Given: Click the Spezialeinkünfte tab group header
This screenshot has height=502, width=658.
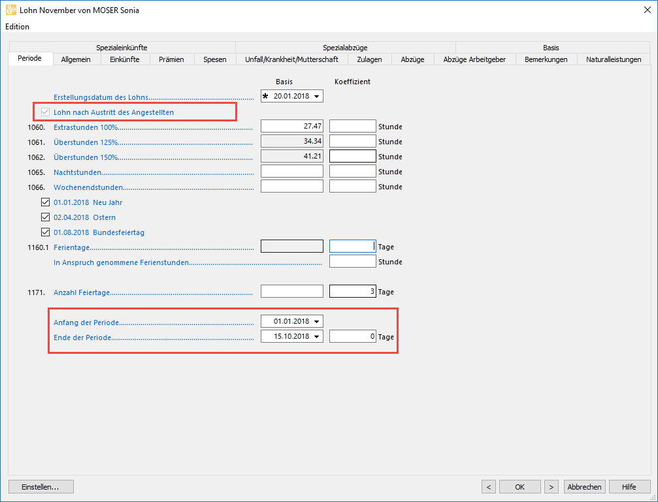Looking at the screenshot, I should (x=122, y=48).
